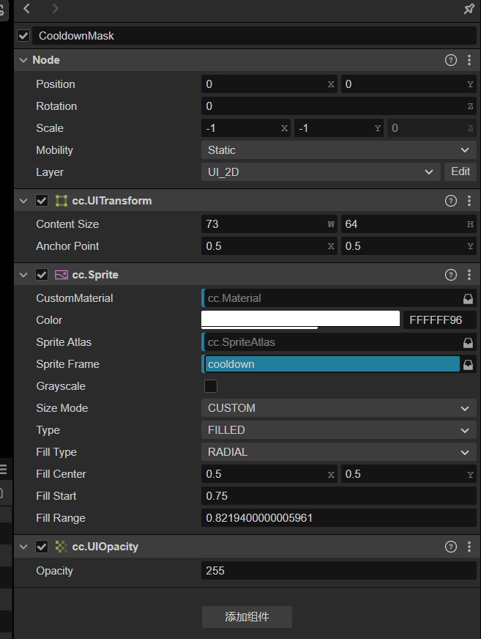Viewport: 481px width, 639px height.
Task: Click the Position X input field
Action: 269,84
